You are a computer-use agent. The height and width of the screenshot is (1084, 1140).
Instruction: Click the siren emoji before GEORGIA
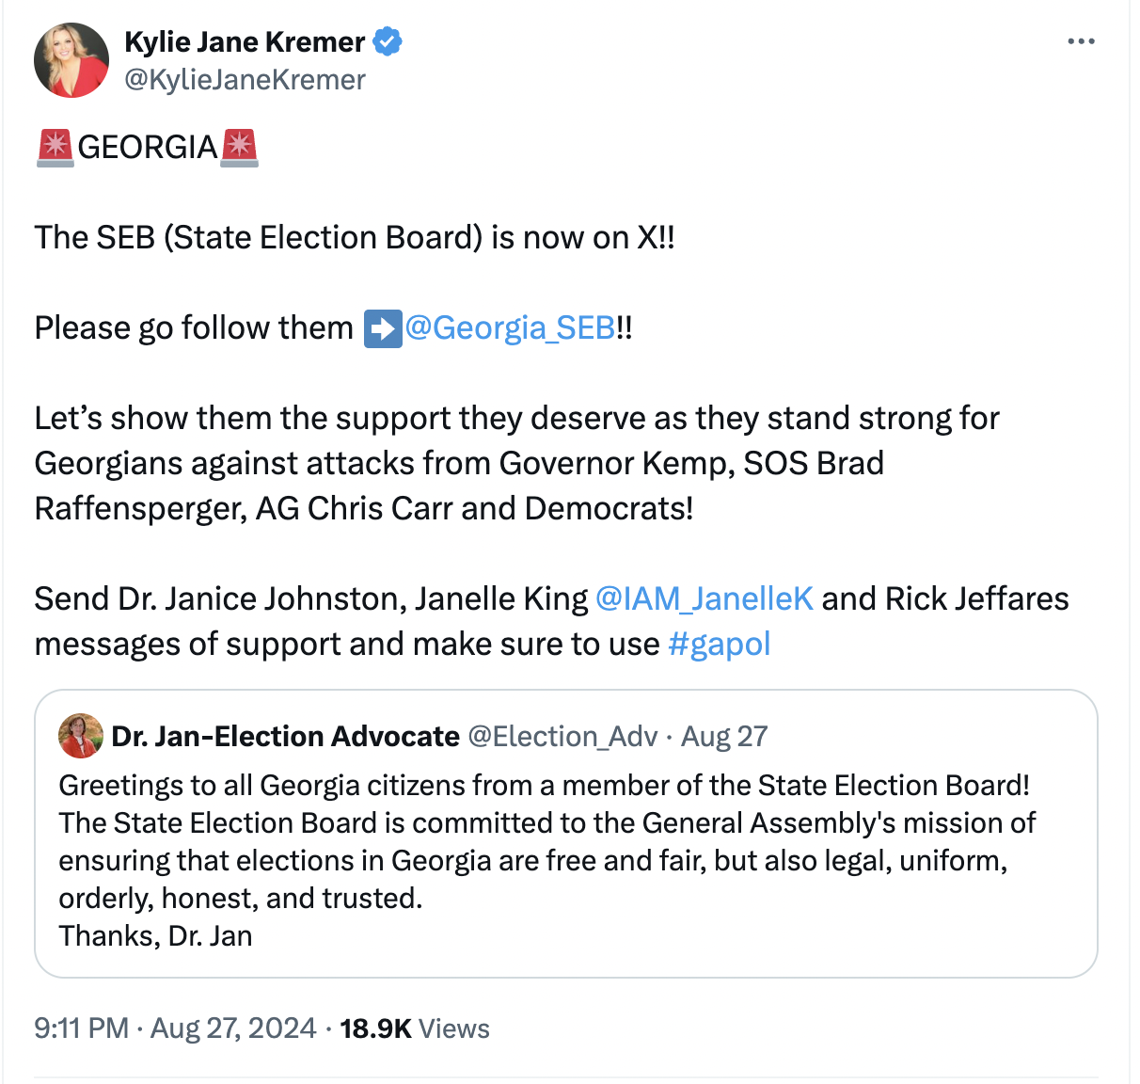tap(55, 148)
